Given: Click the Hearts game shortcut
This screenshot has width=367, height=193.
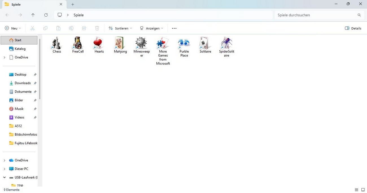Looking at the screenshot, I should (x=99, y=43).
